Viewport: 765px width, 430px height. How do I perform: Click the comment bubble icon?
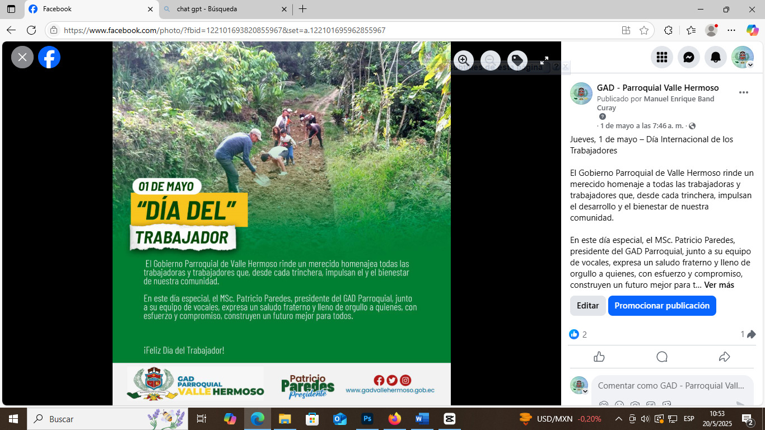662,357
